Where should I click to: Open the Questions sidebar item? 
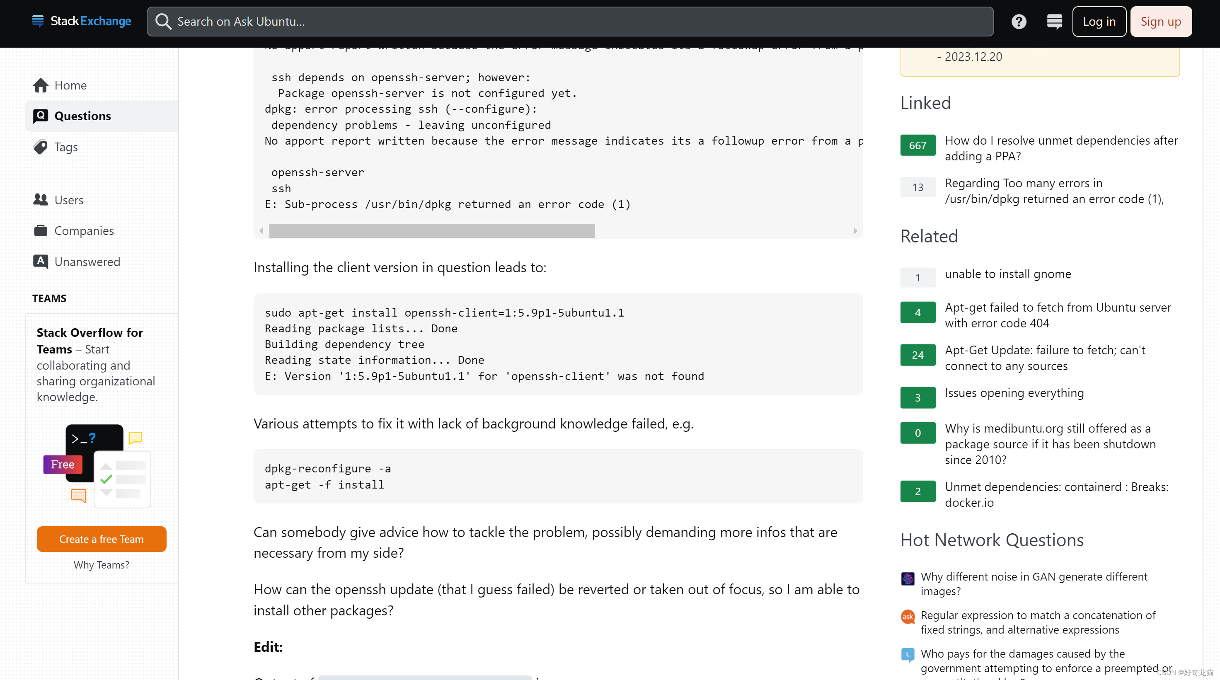pos(82,116)
